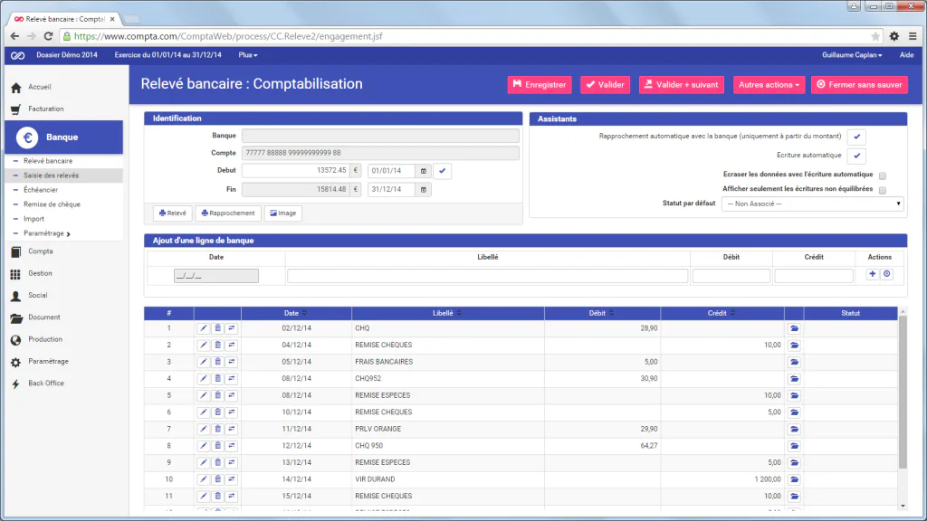Screen dimensions: 927x521
Task: Click swap icon on PRLV ORANGE row
Action: click(232, 429)
